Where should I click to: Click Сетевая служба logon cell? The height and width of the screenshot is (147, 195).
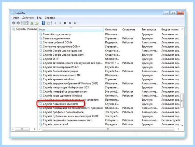pyautogui.click(x=171, y=120)
